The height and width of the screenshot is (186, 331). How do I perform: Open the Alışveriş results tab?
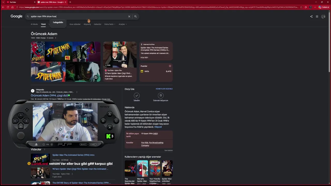87,24
